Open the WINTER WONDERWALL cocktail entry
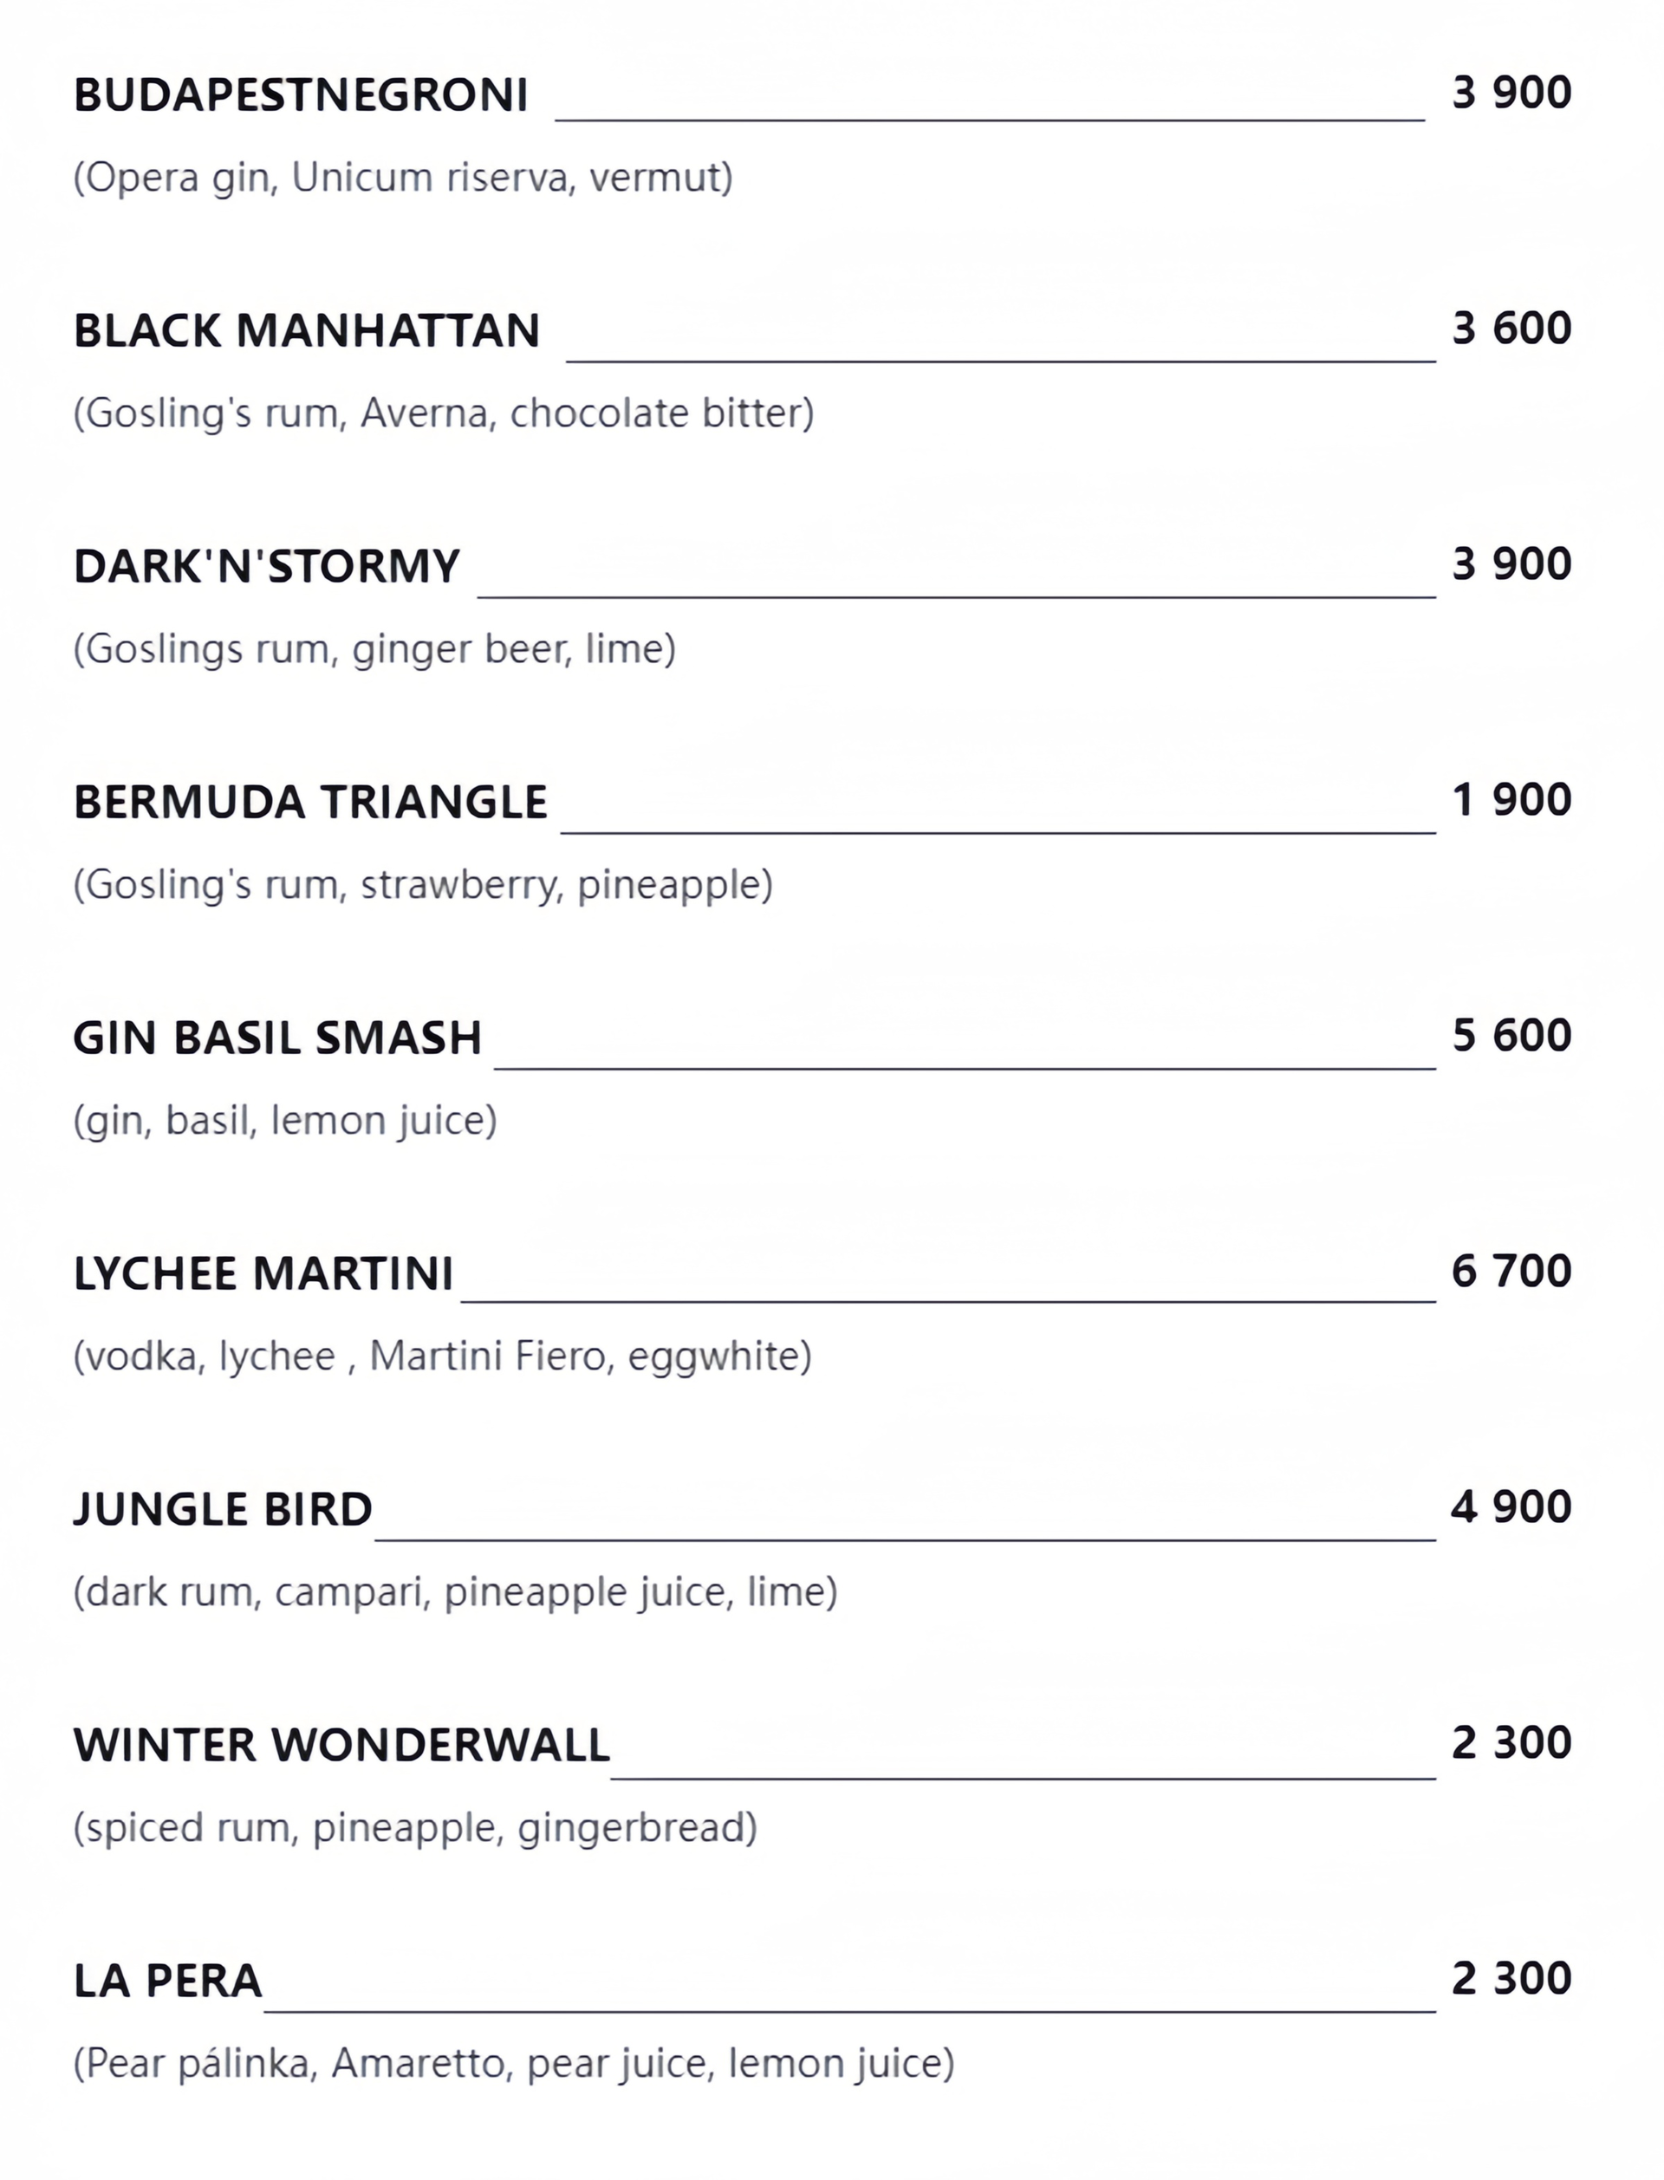 pyautogui.click(x=341, y=1745)
